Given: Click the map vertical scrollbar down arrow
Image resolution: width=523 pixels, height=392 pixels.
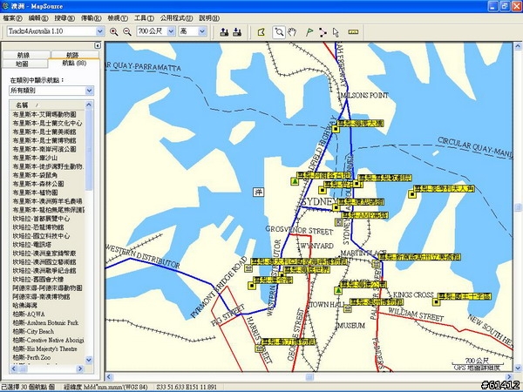Looking at the screenshot, I should click(x=518, y=368).
